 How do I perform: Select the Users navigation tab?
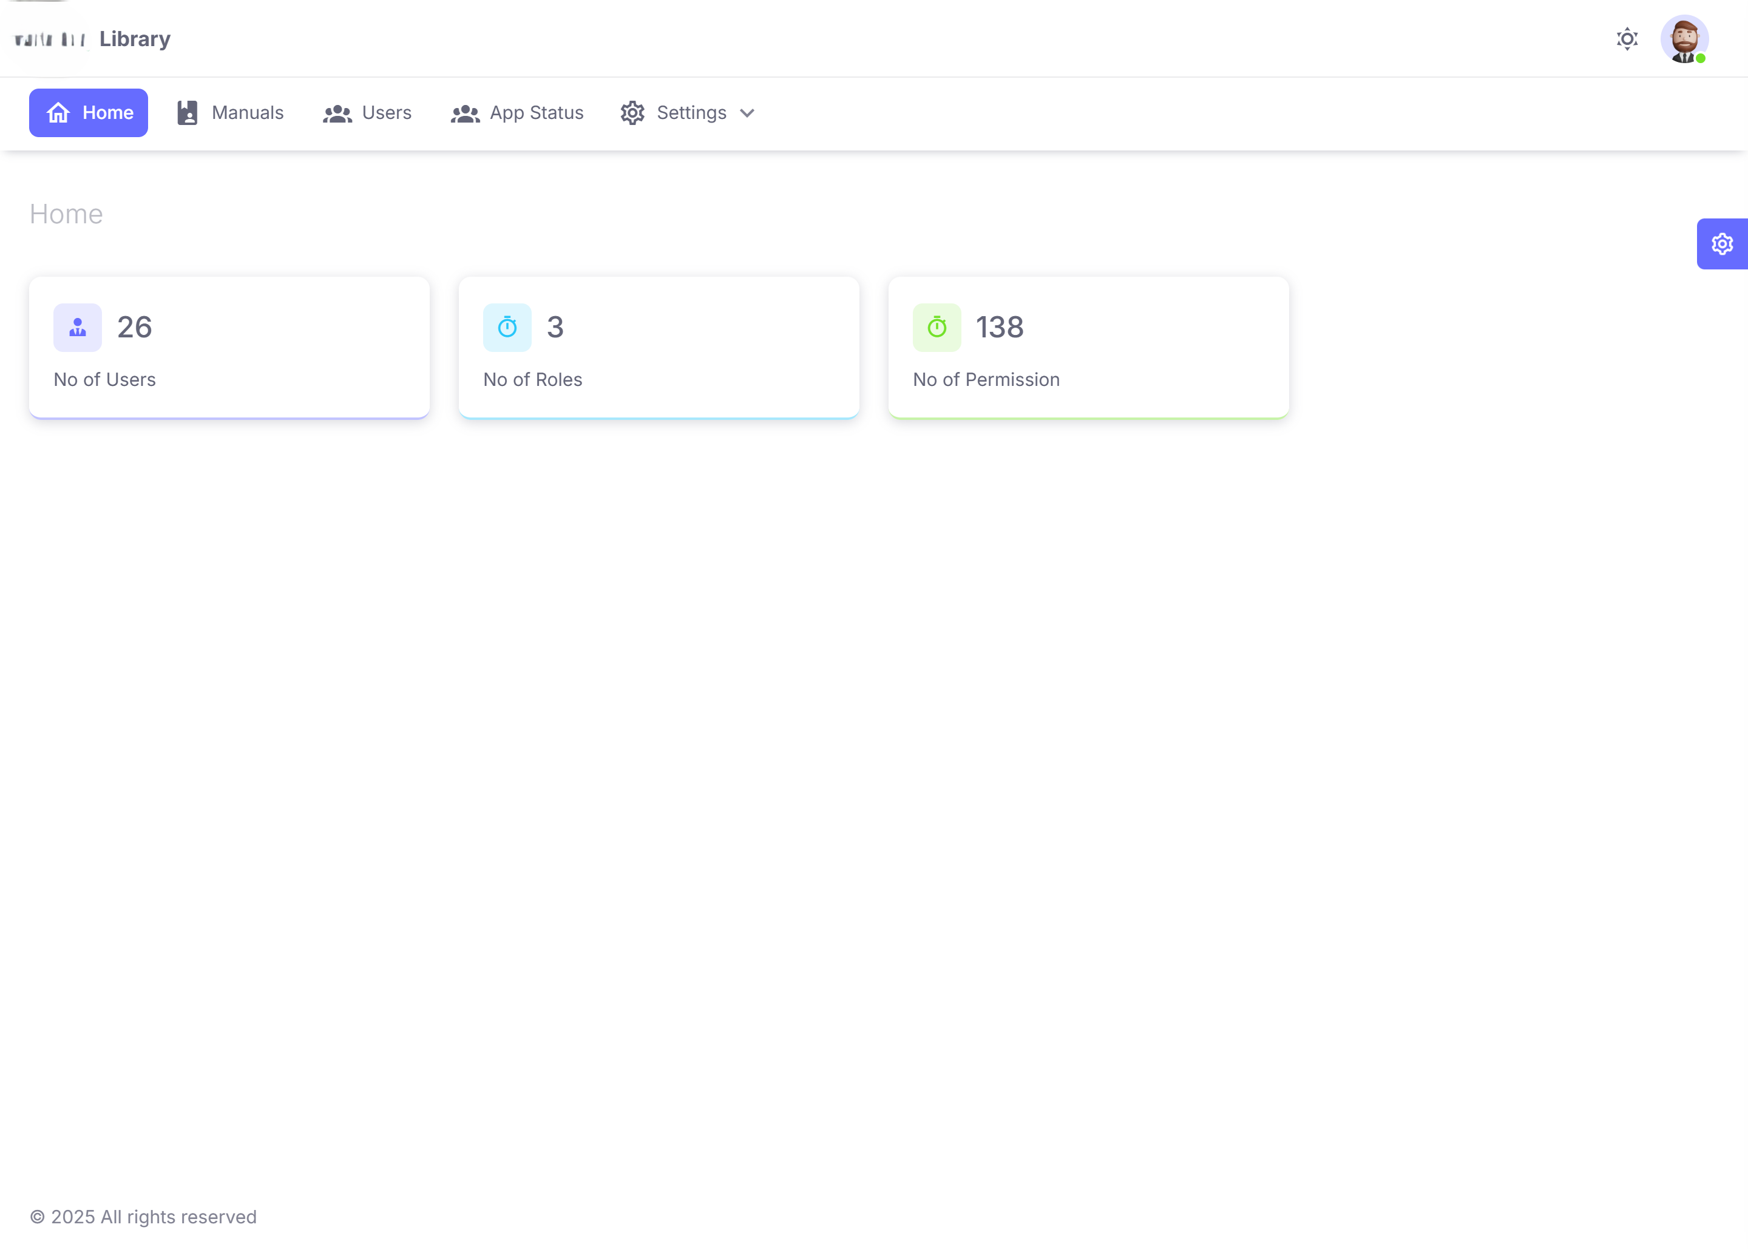(x=387, y=113)
